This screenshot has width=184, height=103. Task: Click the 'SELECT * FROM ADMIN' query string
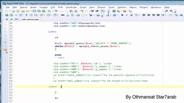click(111, 43)
